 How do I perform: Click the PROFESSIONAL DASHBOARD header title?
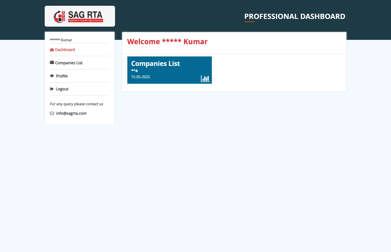[x=295, y=16]
